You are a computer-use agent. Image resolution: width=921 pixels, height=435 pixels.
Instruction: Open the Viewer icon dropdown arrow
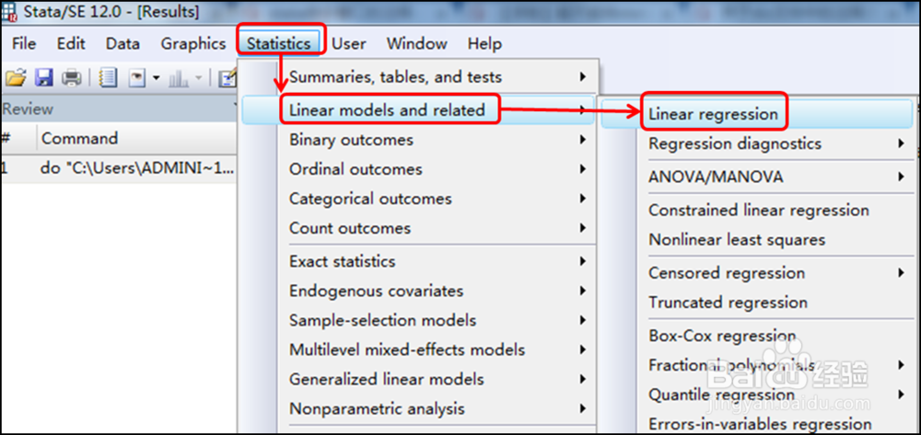[x=157, y=77]
